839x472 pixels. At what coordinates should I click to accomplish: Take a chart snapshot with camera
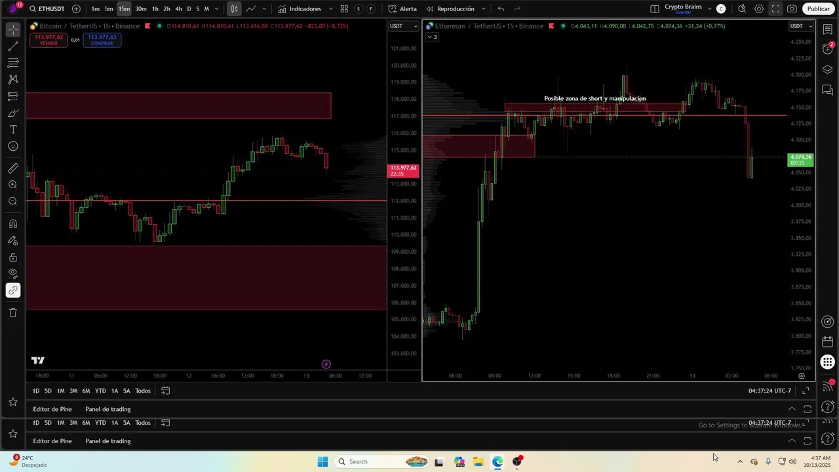pyautogui.click(x=792, y=9)
